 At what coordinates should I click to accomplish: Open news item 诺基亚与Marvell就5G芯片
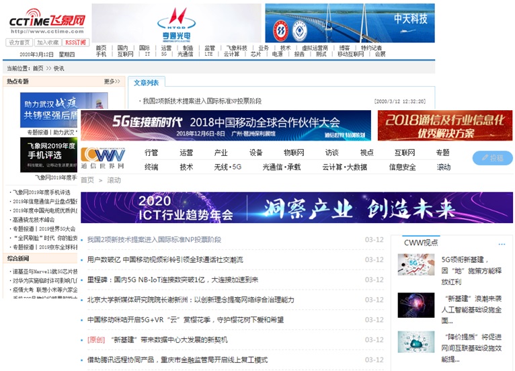pyautogui.click(x=45, y=272)
